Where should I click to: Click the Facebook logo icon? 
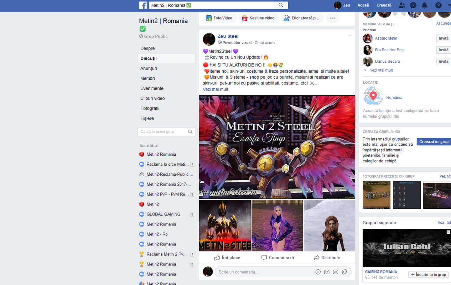pos(143,5)
